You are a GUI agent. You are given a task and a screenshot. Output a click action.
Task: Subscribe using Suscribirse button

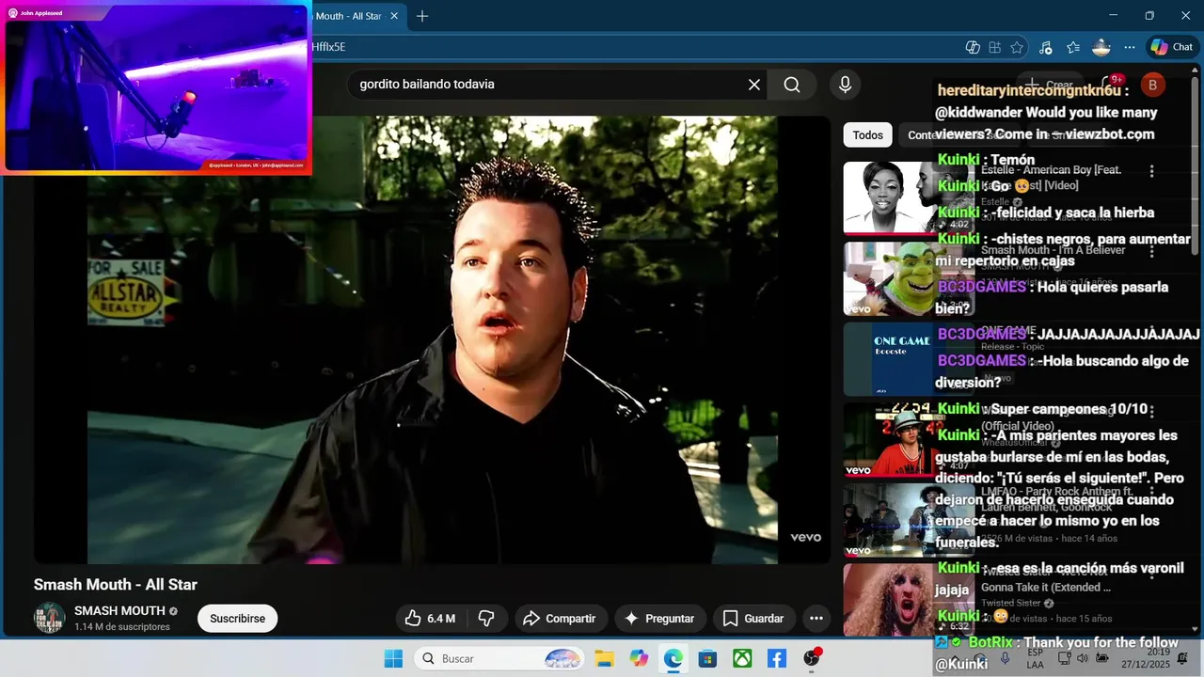coord(237,619)
